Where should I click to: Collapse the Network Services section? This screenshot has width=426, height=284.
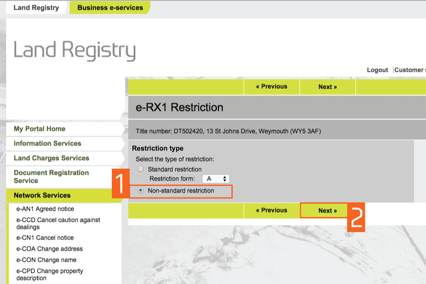click(42, 195)
